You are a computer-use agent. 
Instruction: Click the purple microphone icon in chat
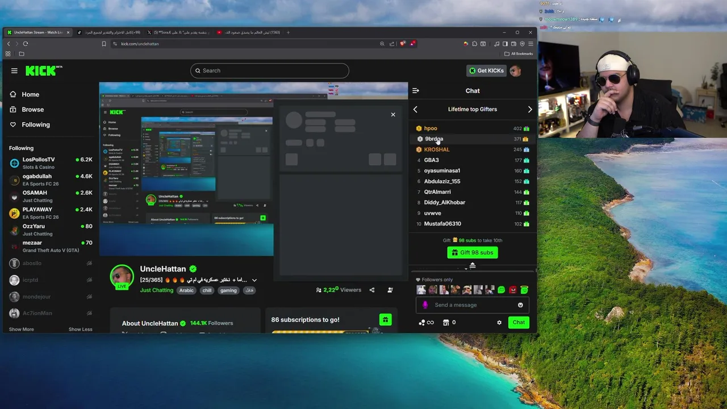[x=425, y=305]
